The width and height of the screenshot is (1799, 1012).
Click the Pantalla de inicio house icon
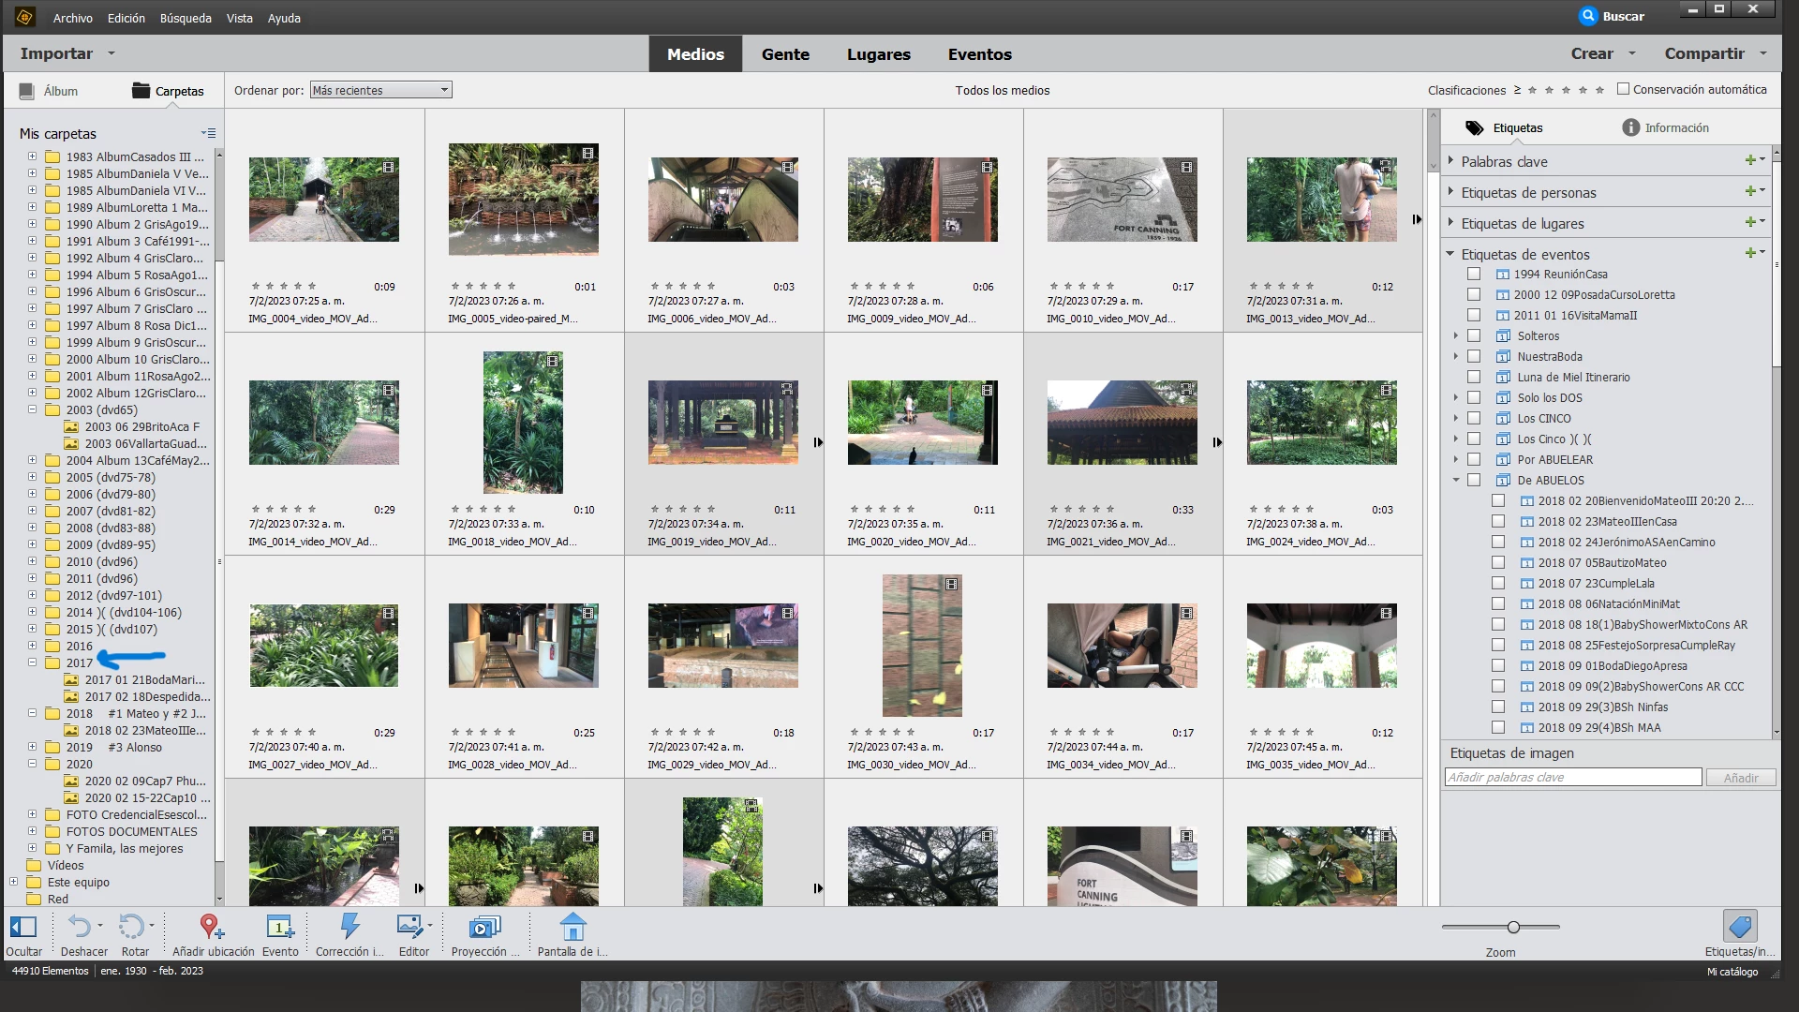572,928
